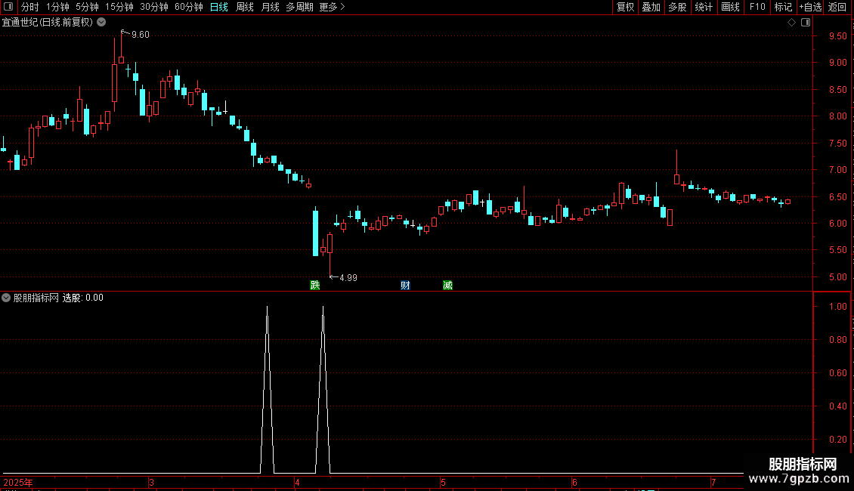
Task: Click month 5 on the time axis
Action: [444, 483]
